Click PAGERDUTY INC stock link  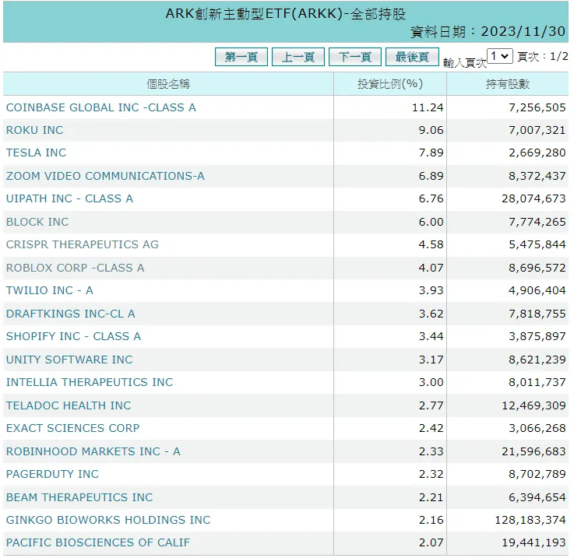coord(52,474)
